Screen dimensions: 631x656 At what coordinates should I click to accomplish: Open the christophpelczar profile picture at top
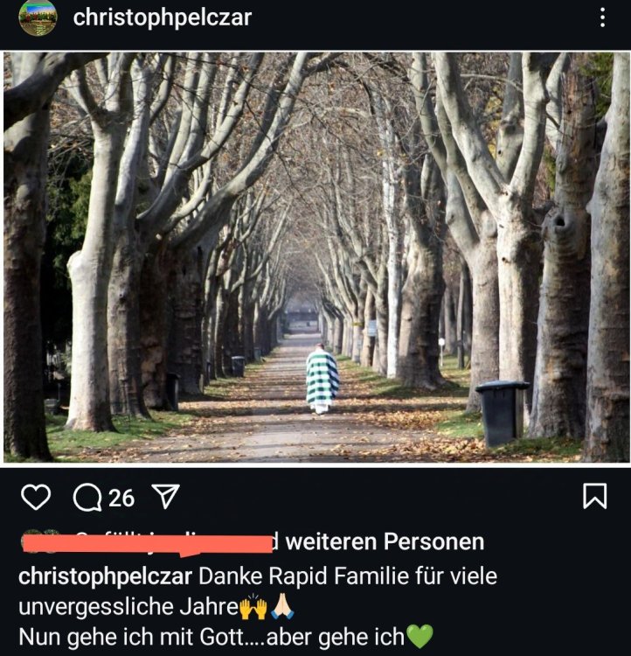(38, 17)
